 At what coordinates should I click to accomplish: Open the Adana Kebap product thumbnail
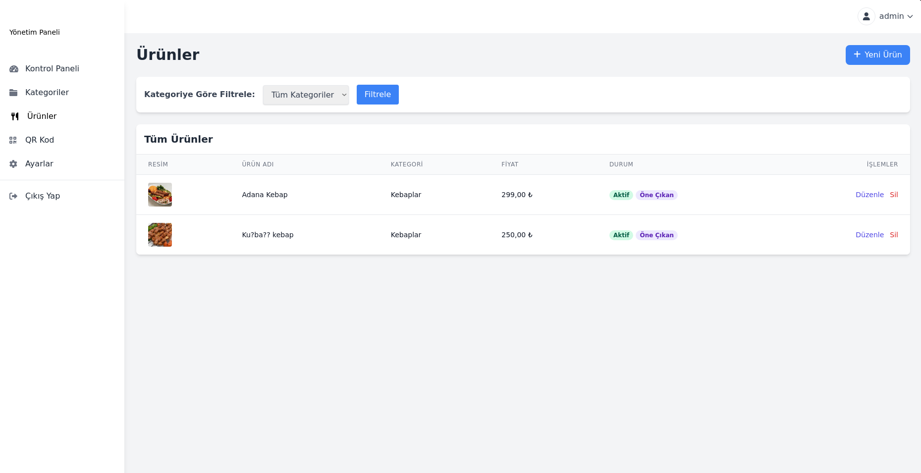tap(160, 195)
